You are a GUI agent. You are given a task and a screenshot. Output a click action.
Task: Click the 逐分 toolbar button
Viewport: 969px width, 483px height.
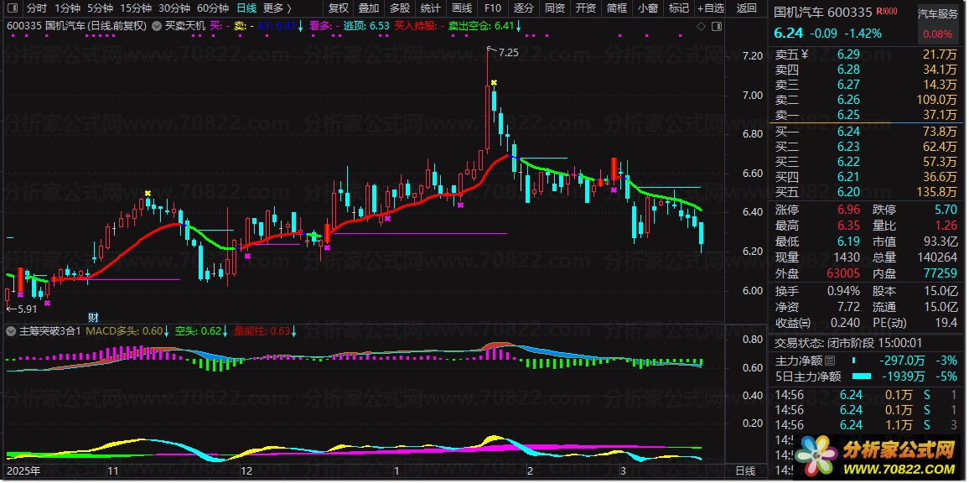point(523,8)
